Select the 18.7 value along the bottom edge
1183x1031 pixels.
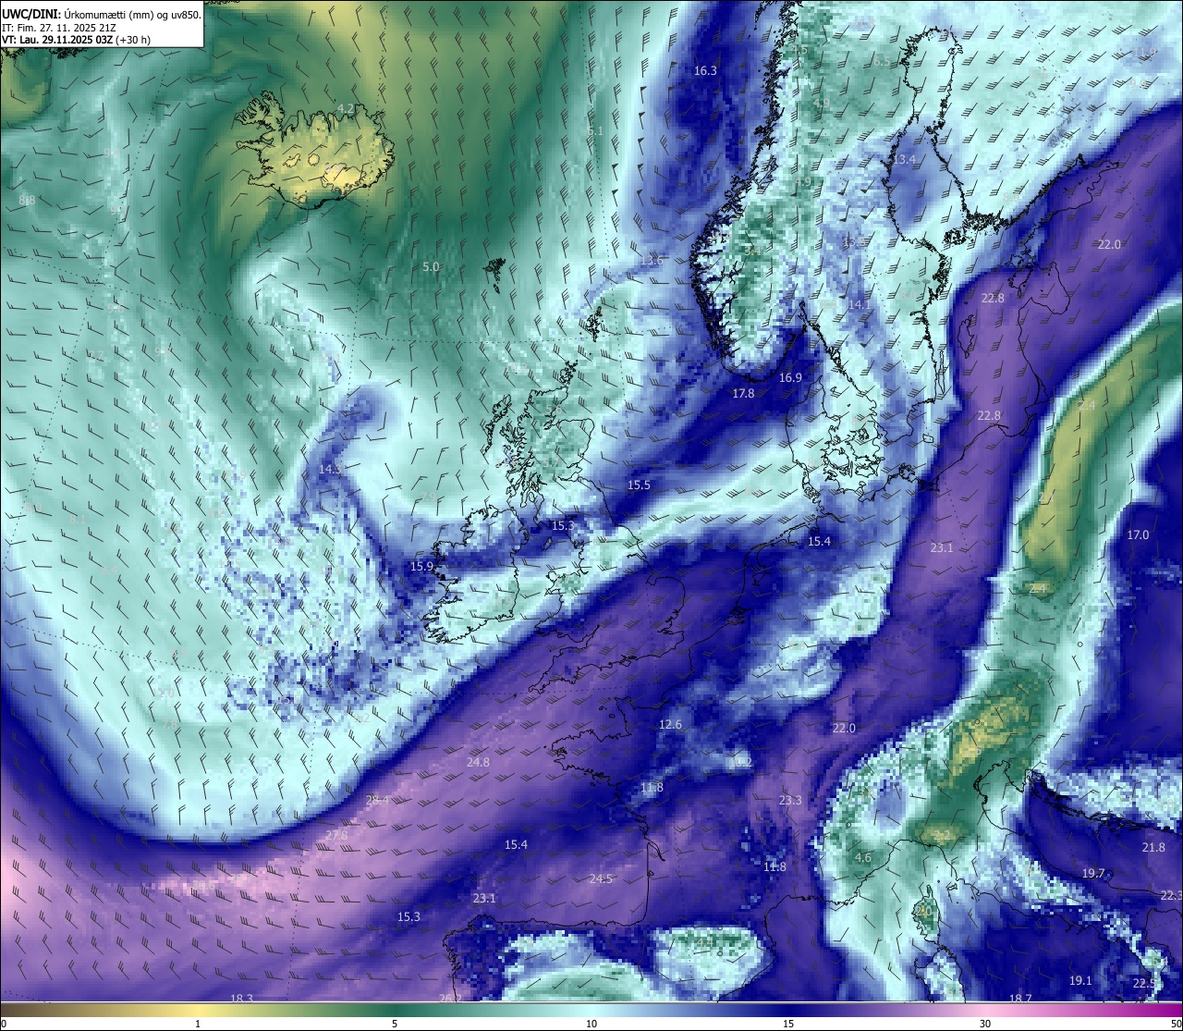pos(1020,998)
